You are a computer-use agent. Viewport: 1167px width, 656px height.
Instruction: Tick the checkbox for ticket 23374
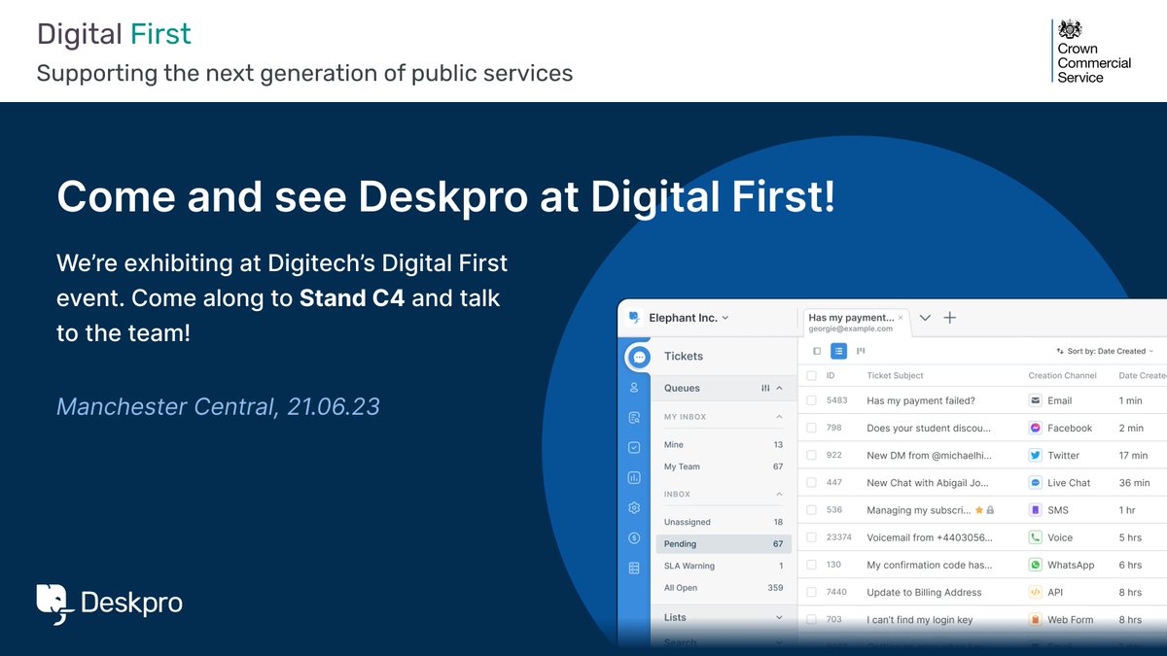[x=811, y=536]
